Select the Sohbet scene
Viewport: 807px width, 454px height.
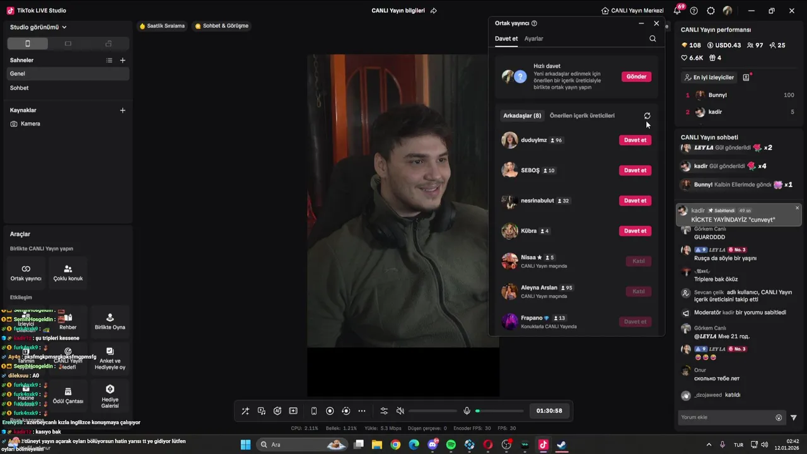(x=68, y=88)
